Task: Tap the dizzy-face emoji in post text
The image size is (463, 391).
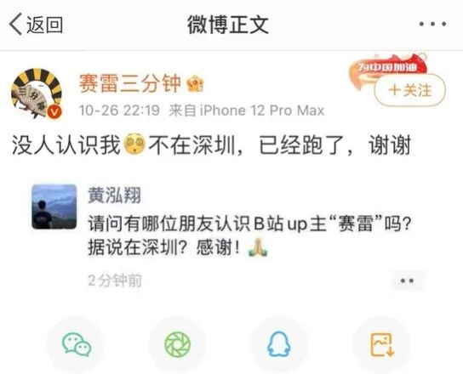Action: point(134,144)
